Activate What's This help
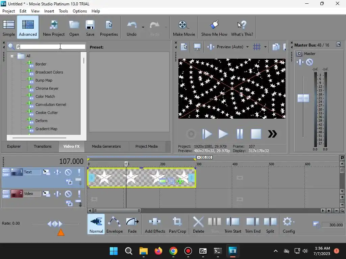346x259 pixels. (242, 28)
